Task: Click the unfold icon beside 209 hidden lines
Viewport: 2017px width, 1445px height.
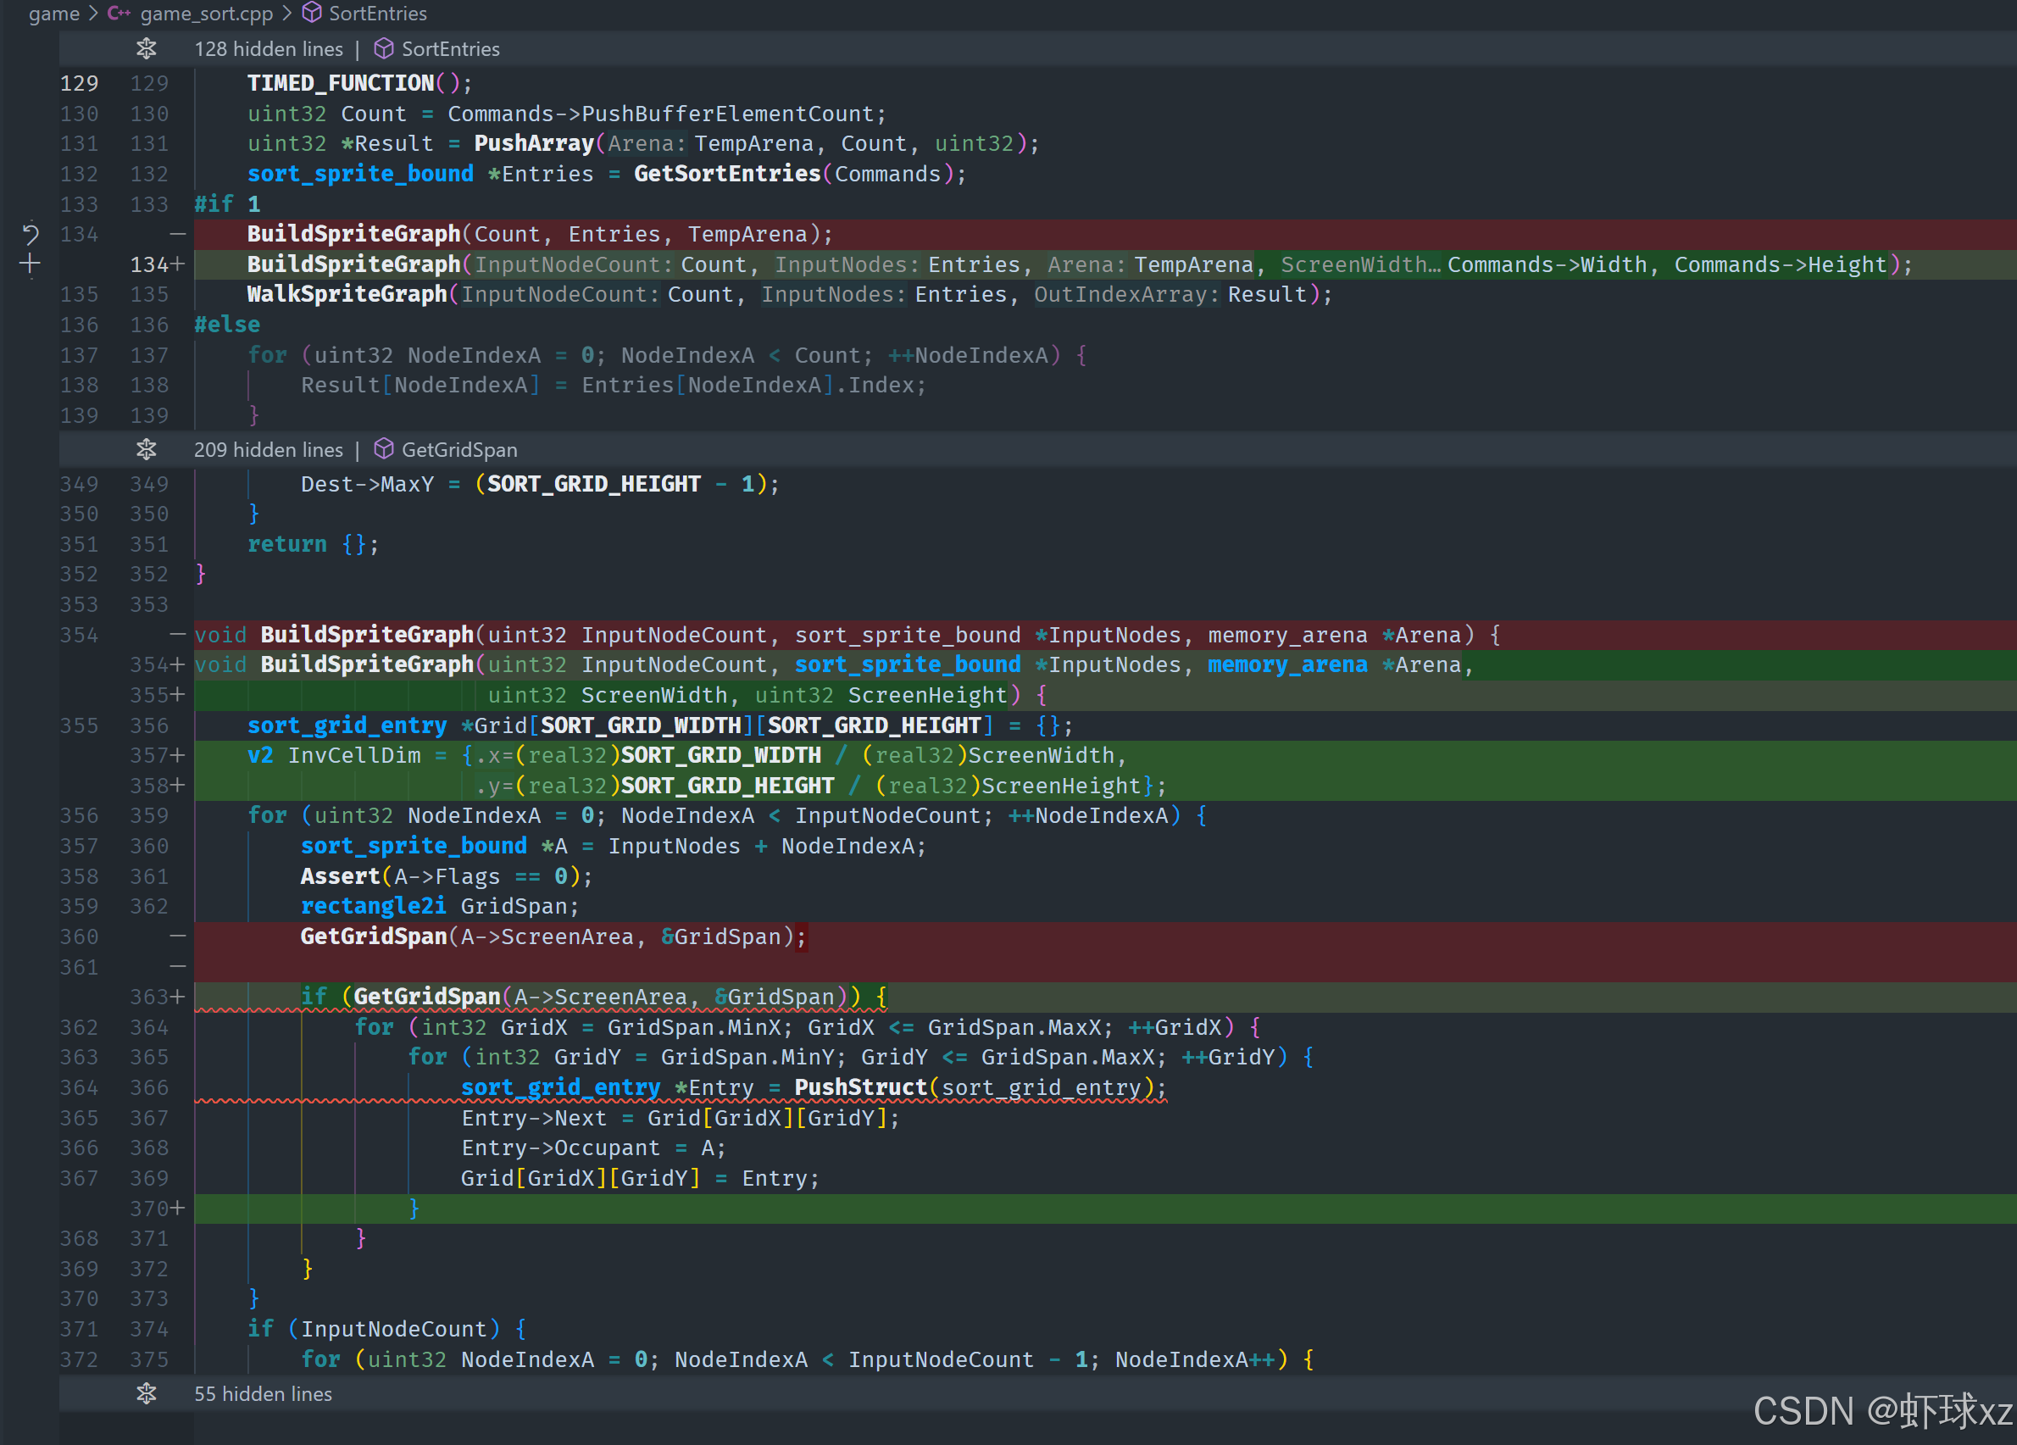Action: pyautogui.click(x=147, y=450)
